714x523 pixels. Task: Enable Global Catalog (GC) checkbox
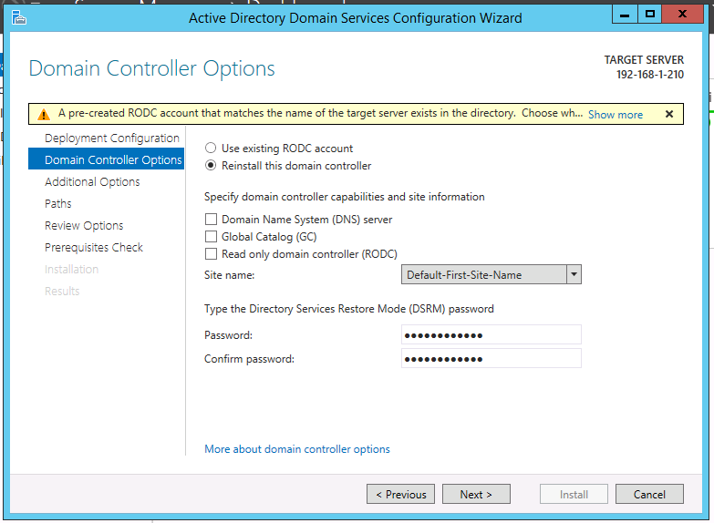211,236
